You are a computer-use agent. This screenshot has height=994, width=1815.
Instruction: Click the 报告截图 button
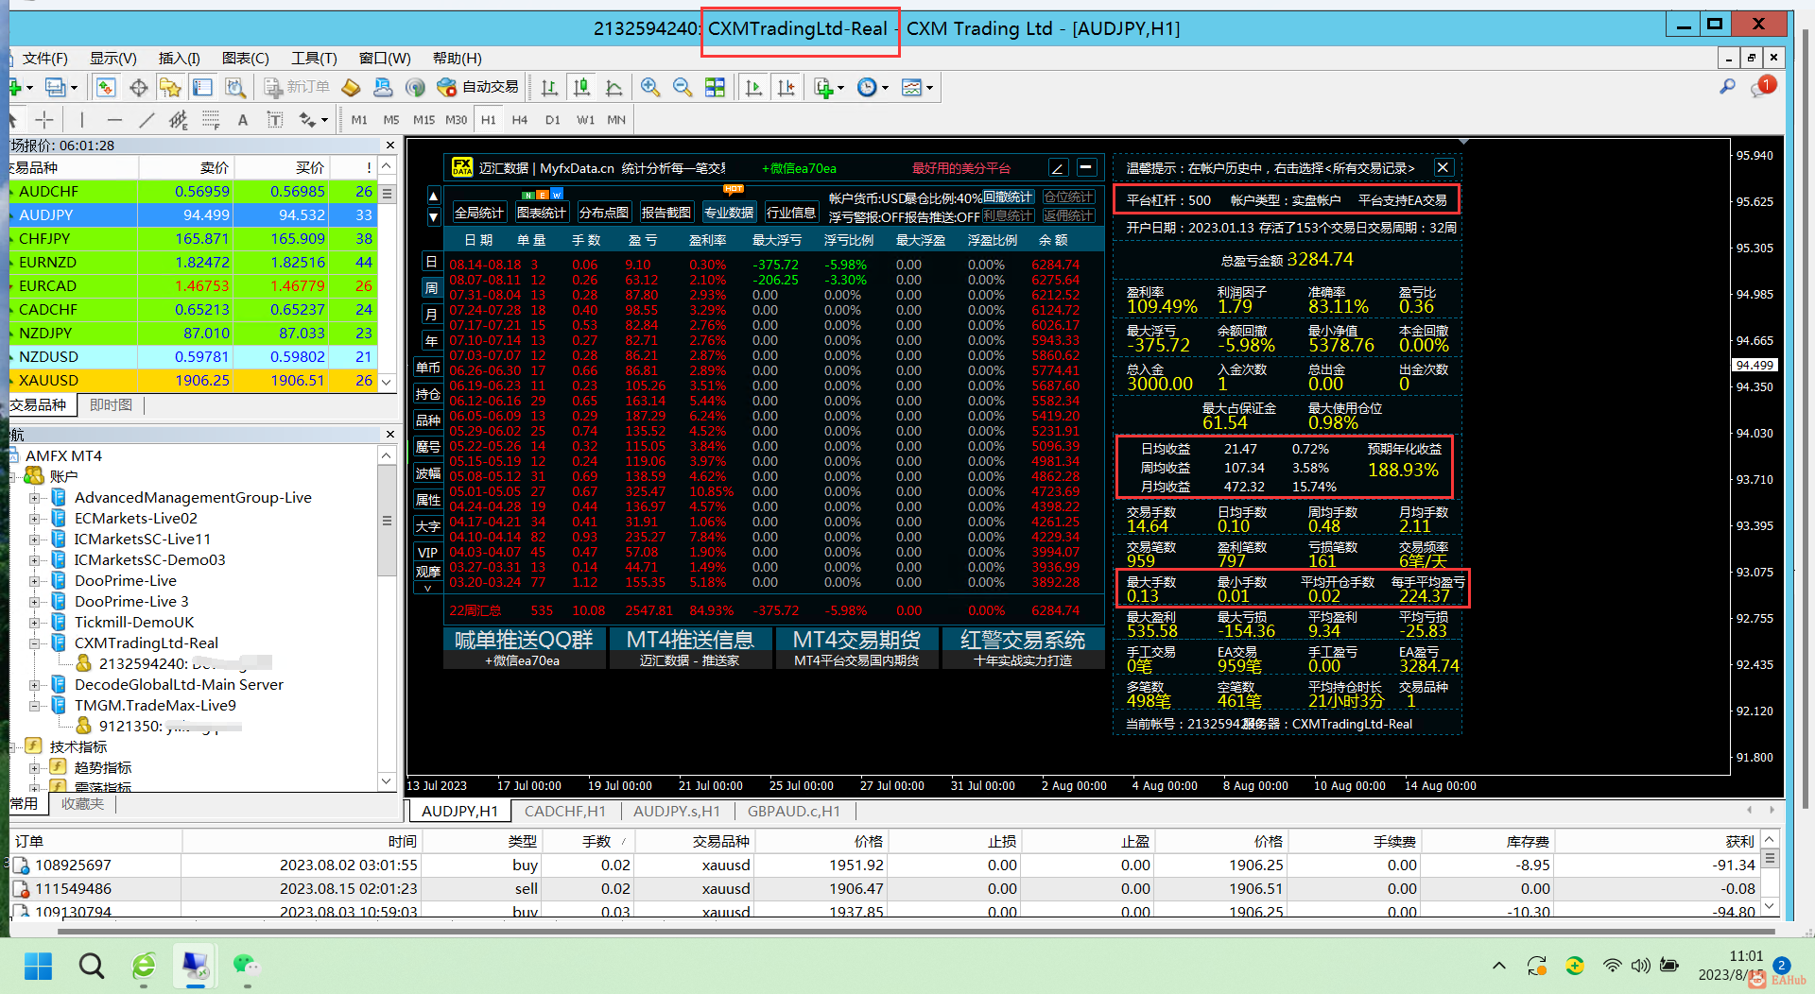[x=665, y=213]
